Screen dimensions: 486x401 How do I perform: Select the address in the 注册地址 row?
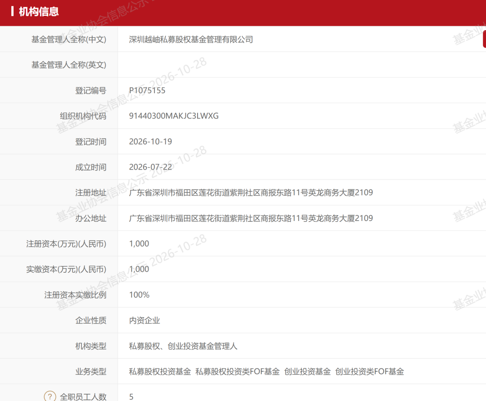pyautogui.click(x=251, y=193)
